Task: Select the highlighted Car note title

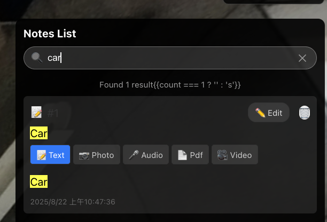Action: coord(39,133)
